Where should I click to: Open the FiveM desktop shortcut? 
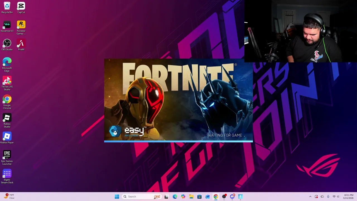click(x=21, y=45)
